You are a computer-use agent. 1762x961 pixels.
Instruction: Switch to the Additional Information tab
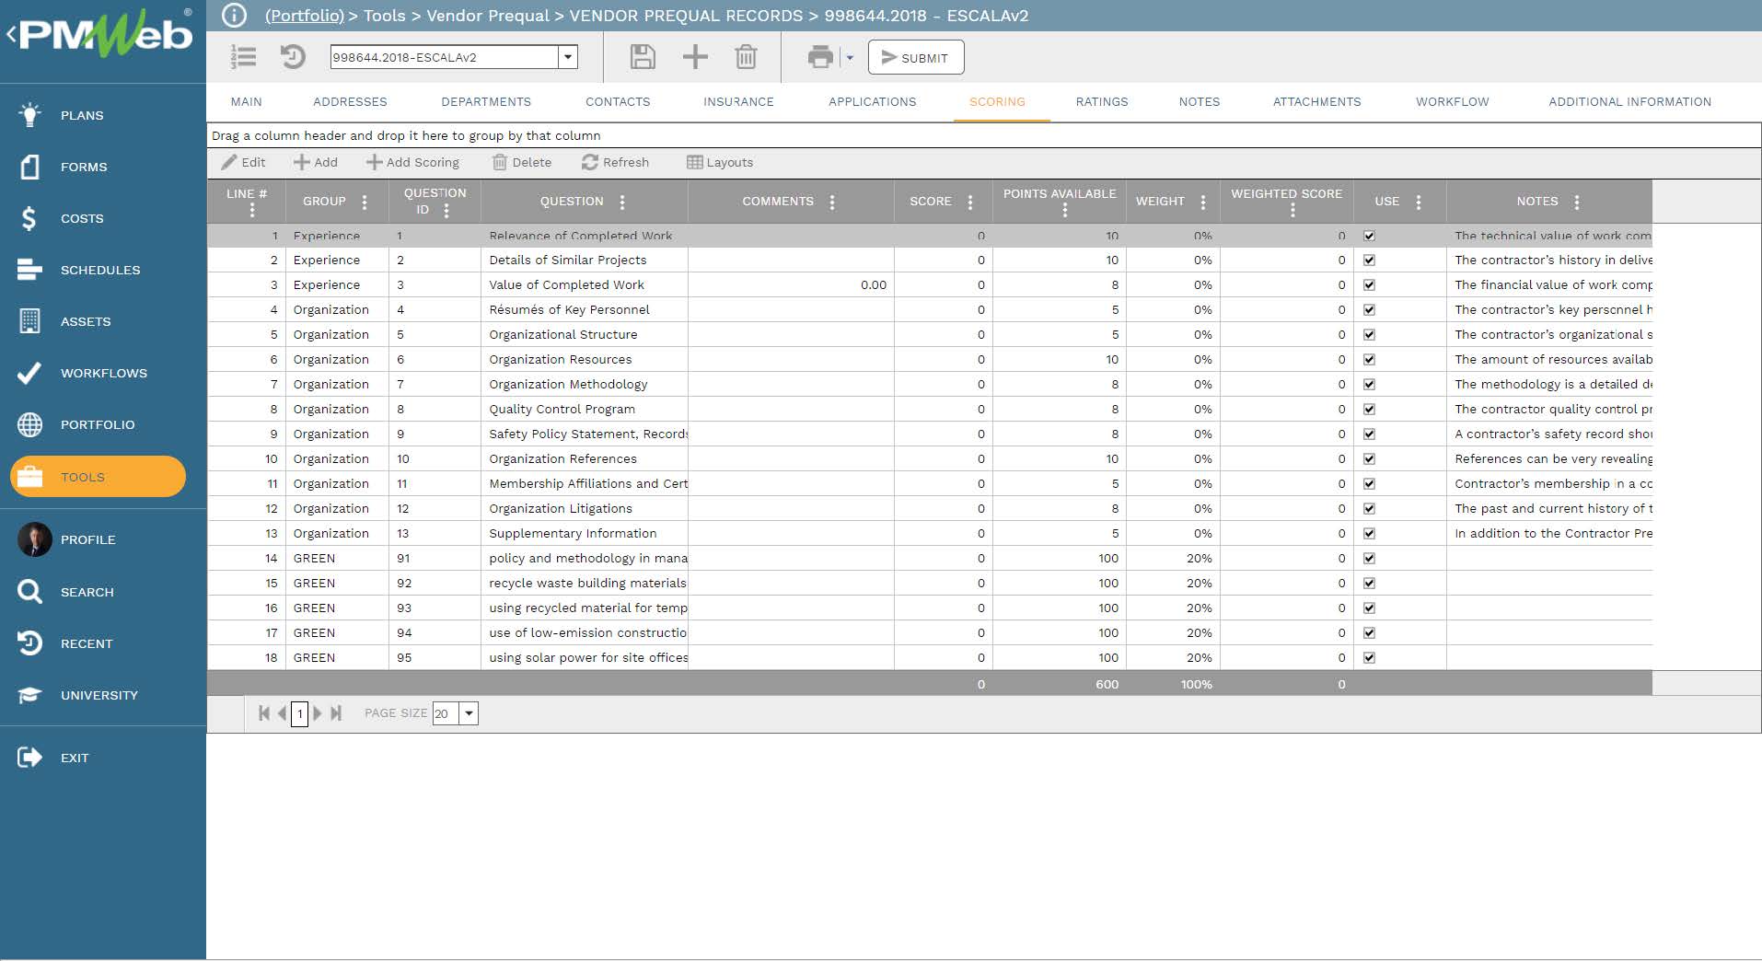click(x=1629, y=102)
